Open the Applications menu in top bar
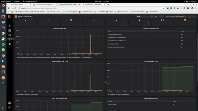This screenshot has height=111, width=198. tap(6, 1)
